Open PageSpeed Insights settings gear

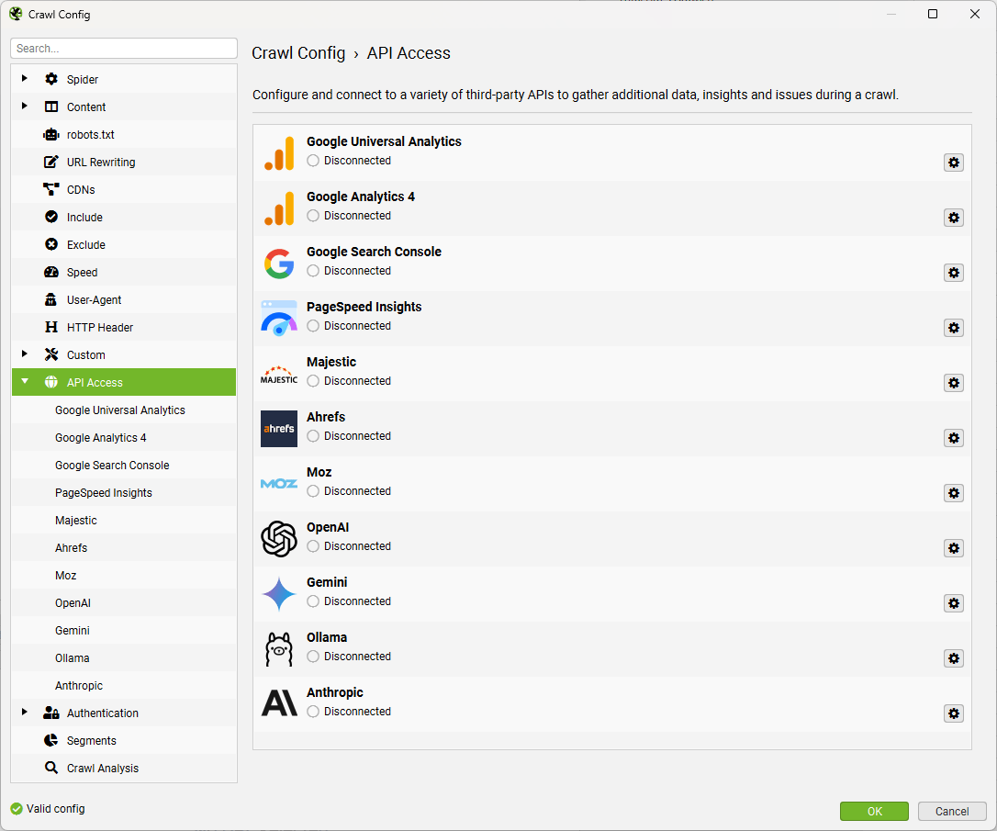click(953, 328)
